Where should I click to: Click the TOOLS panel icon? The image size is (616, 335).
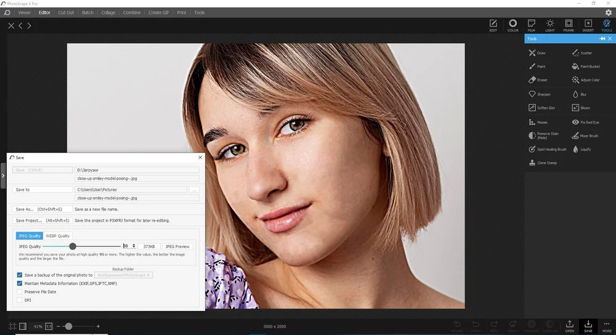[607, 25]
